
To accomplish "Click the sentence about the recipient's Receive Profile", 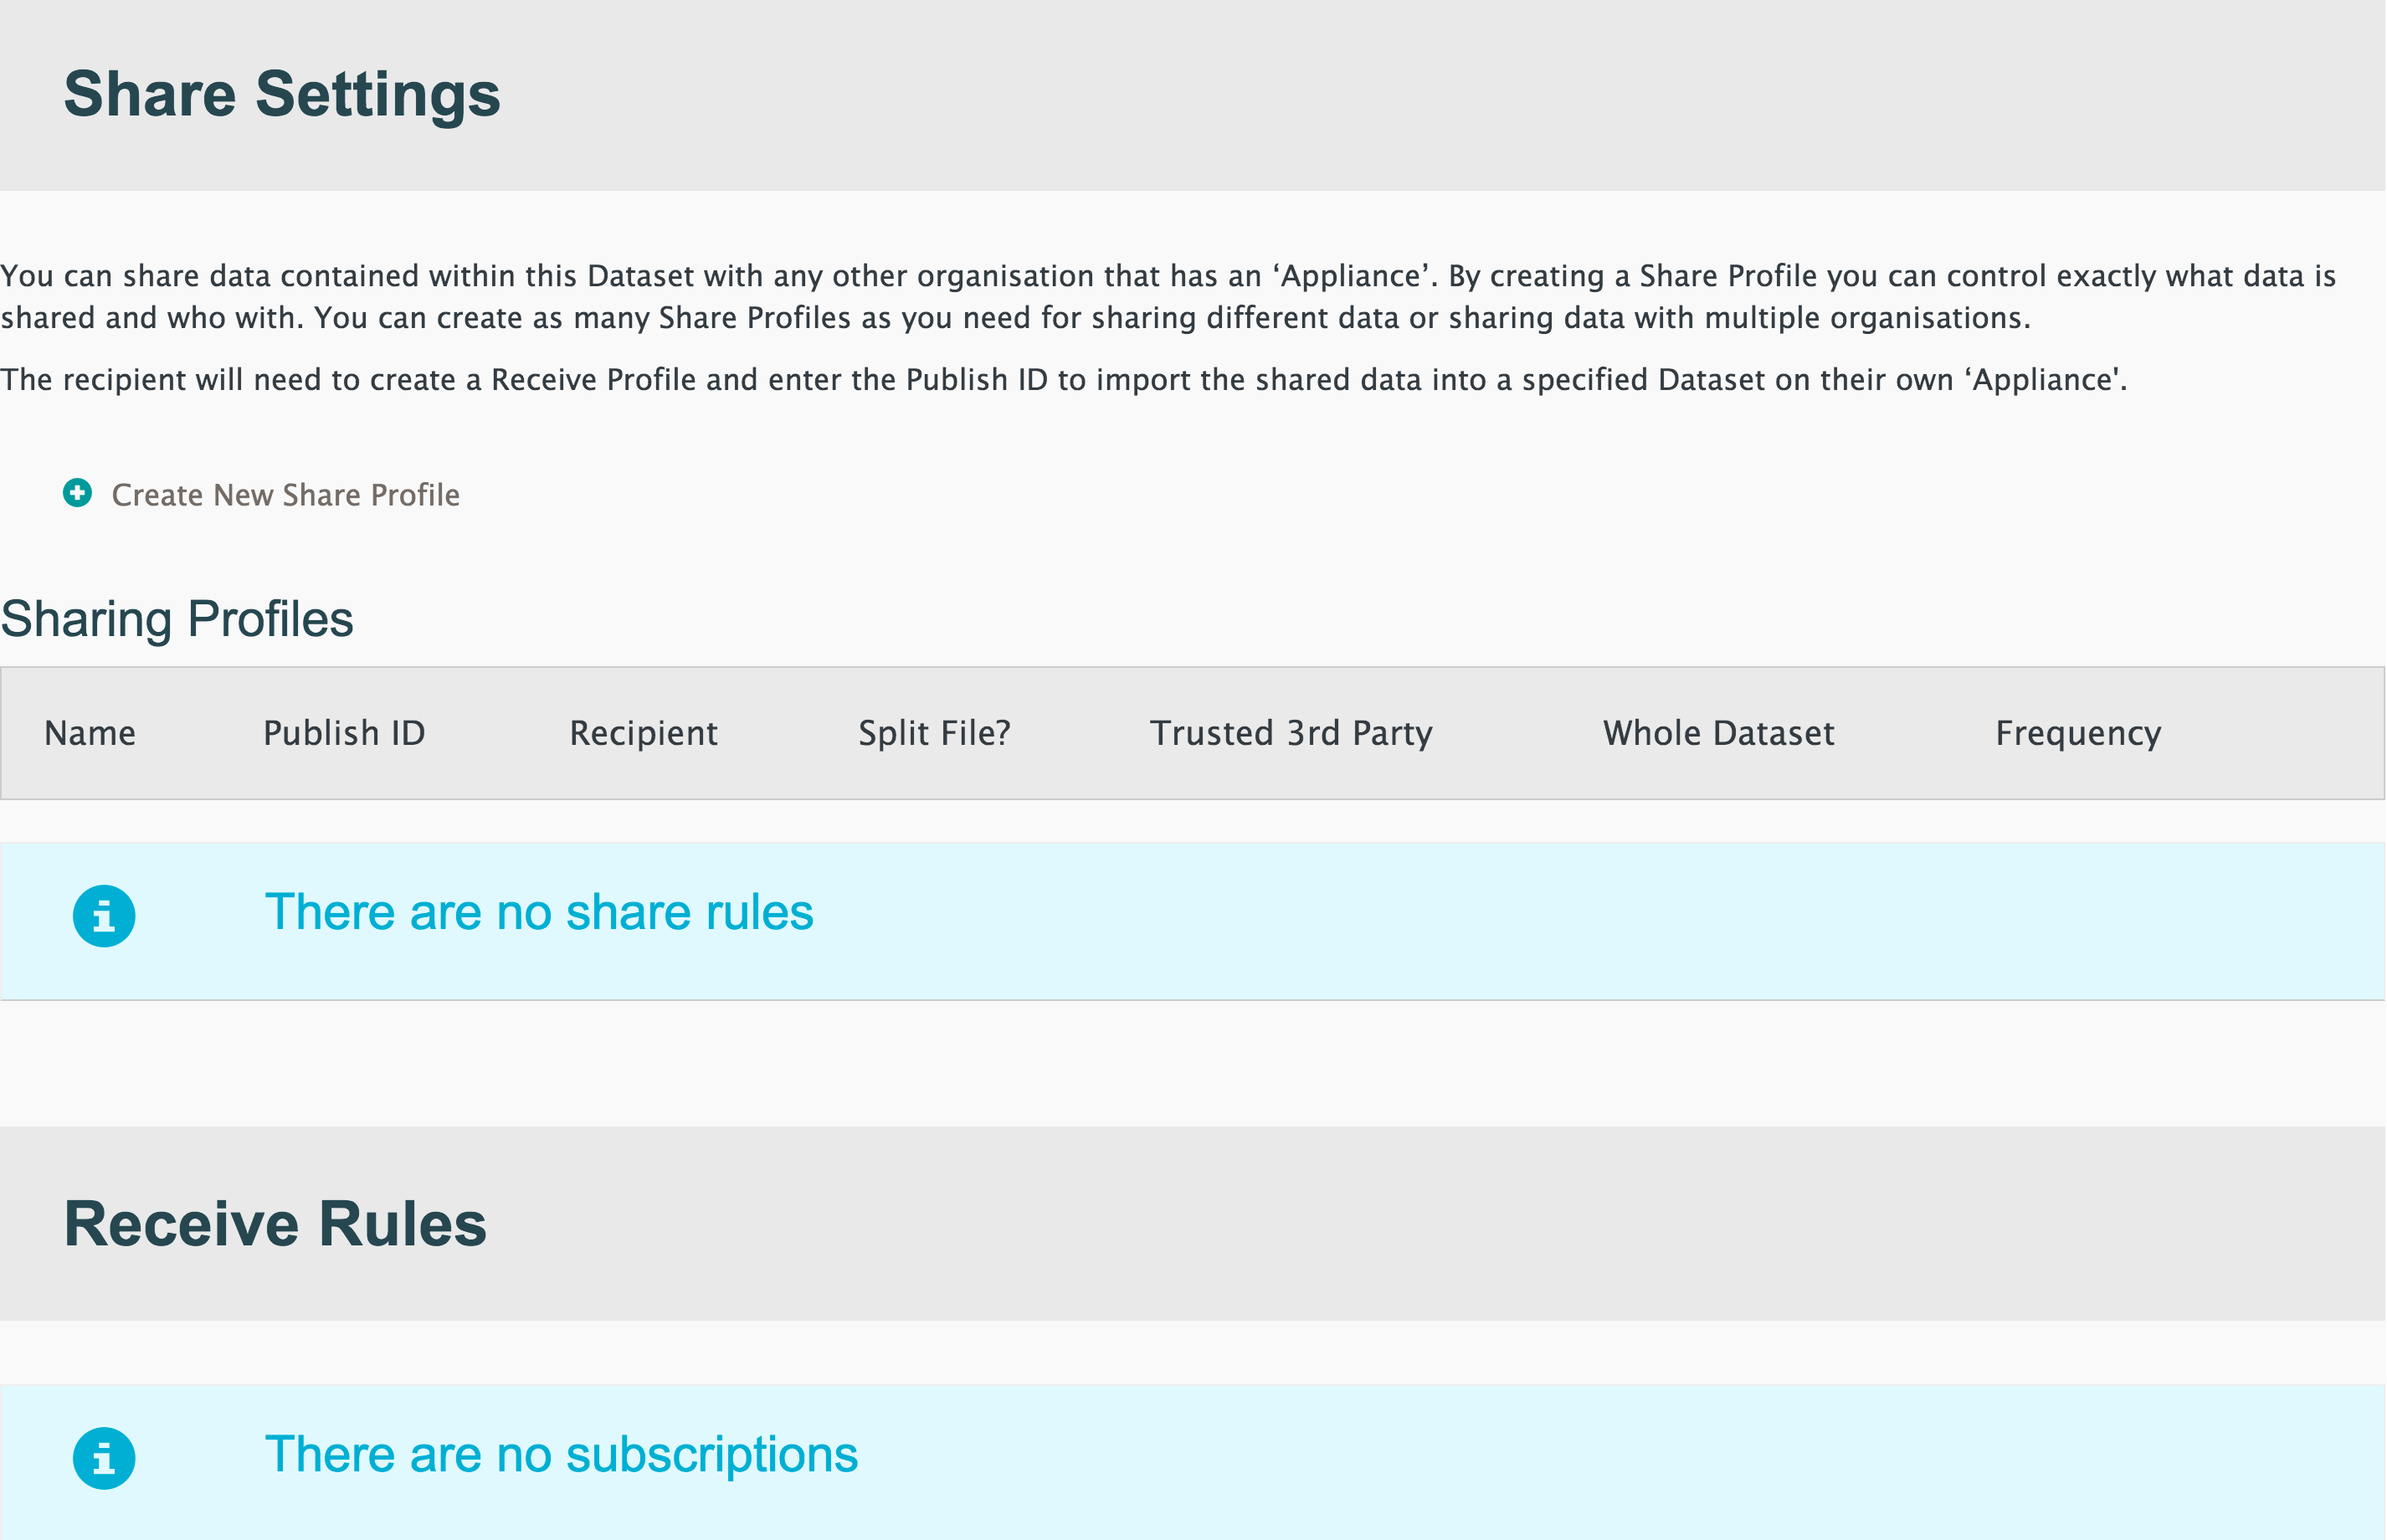I will coord(1063,380).
